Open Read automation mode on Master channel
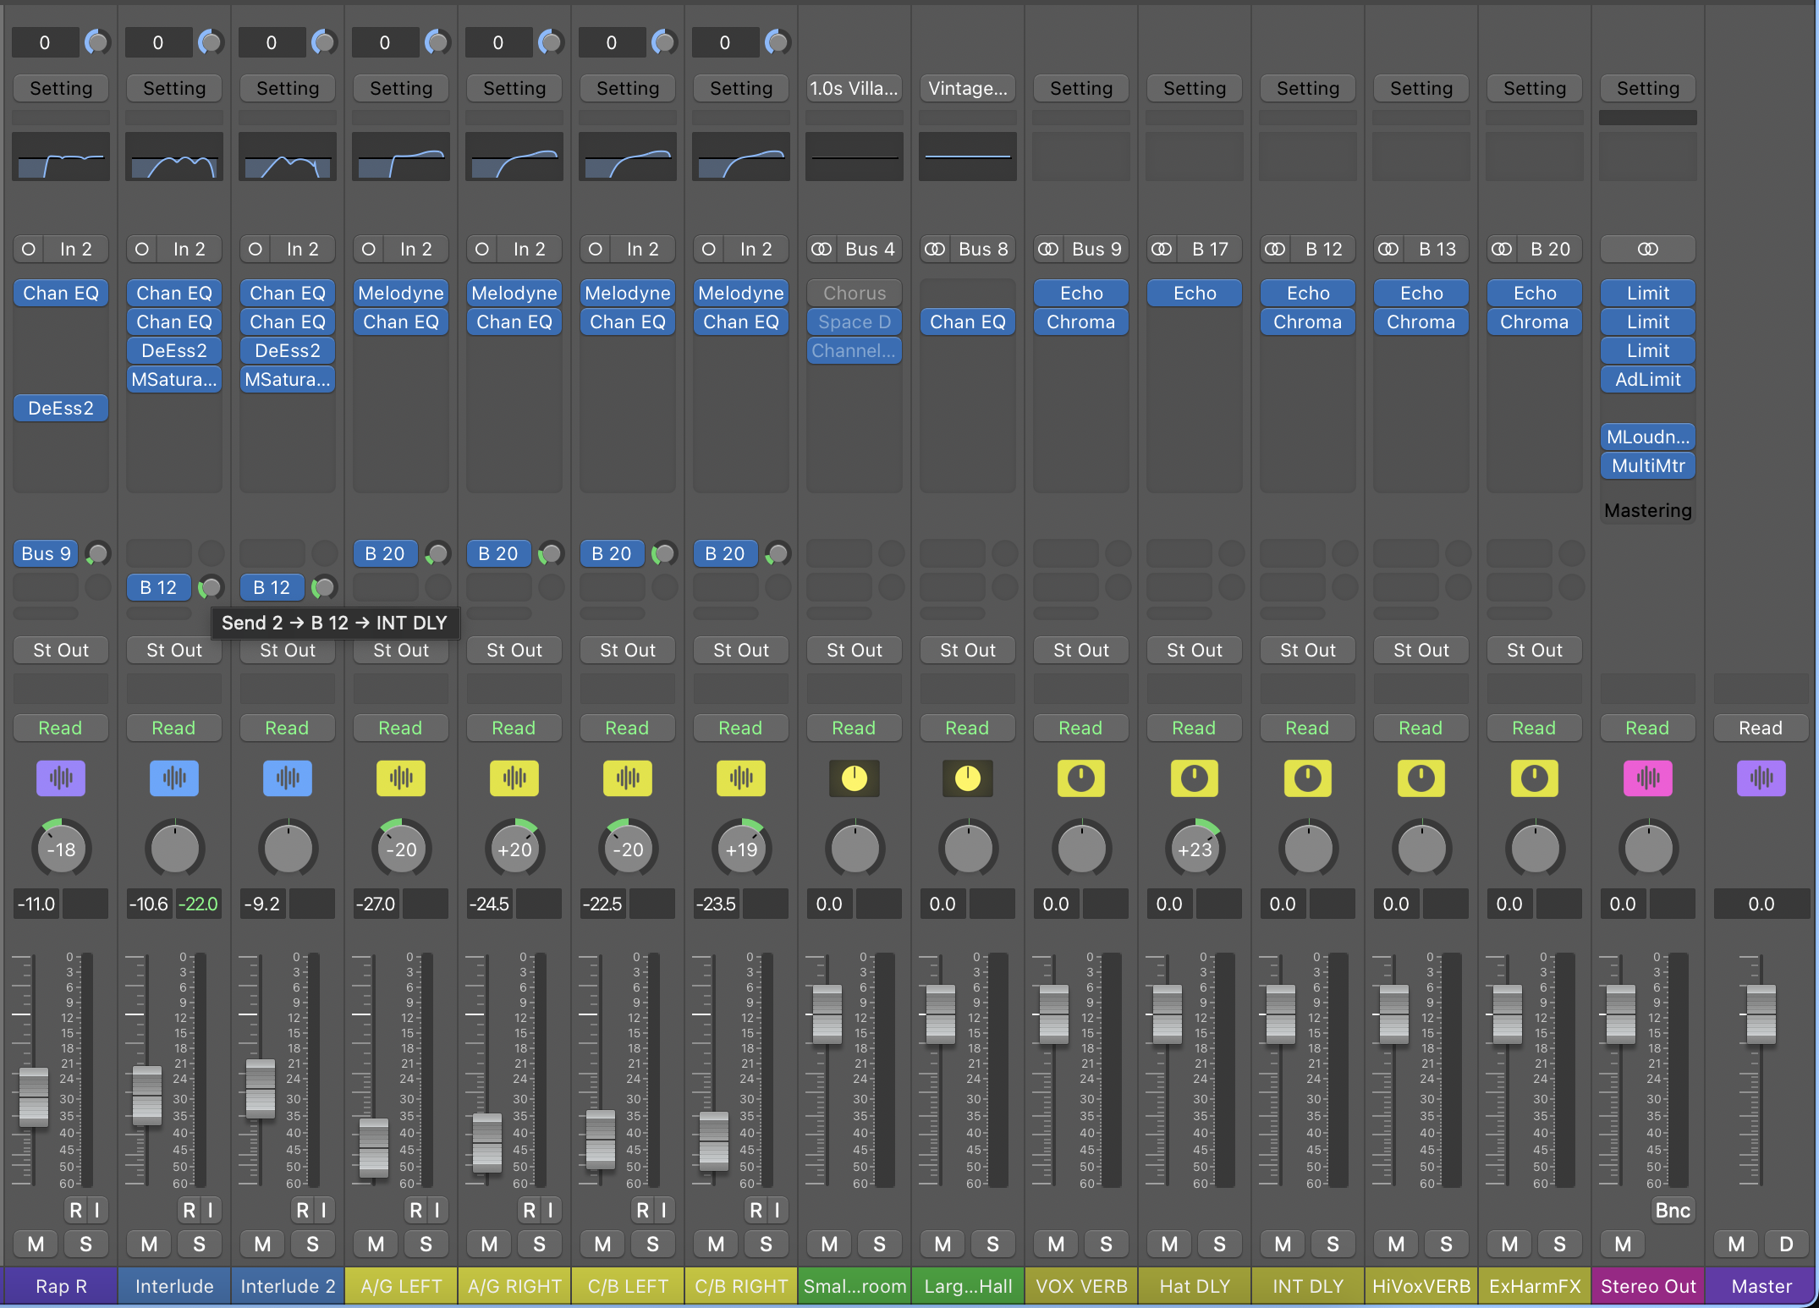The height and width of the screenshot is (1308, 1819). [1761, 728]
